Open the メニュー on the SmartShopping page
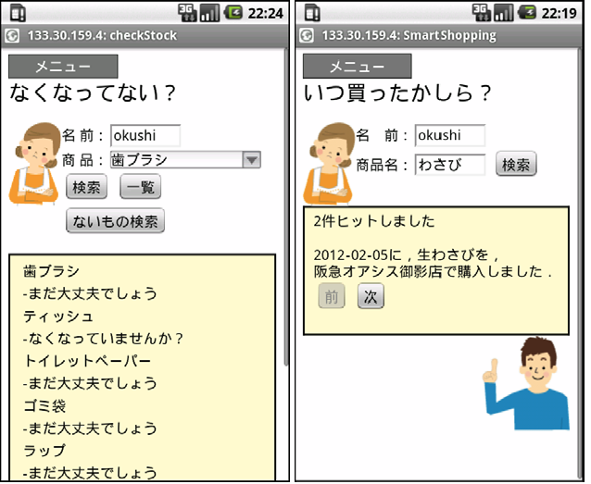Viewport: 591px width, 484px height. click(358, 67)
